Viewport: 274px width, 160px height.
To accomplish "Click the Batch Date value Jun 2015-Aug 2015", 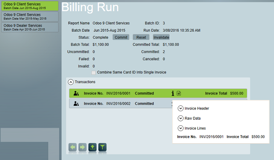I will point(109,30).
